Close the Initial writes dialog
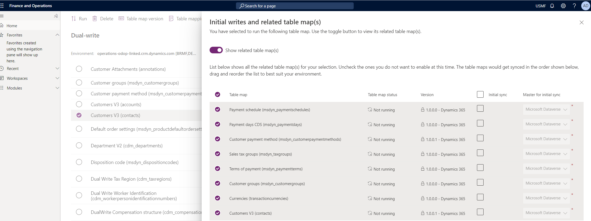 pos(581,22)
